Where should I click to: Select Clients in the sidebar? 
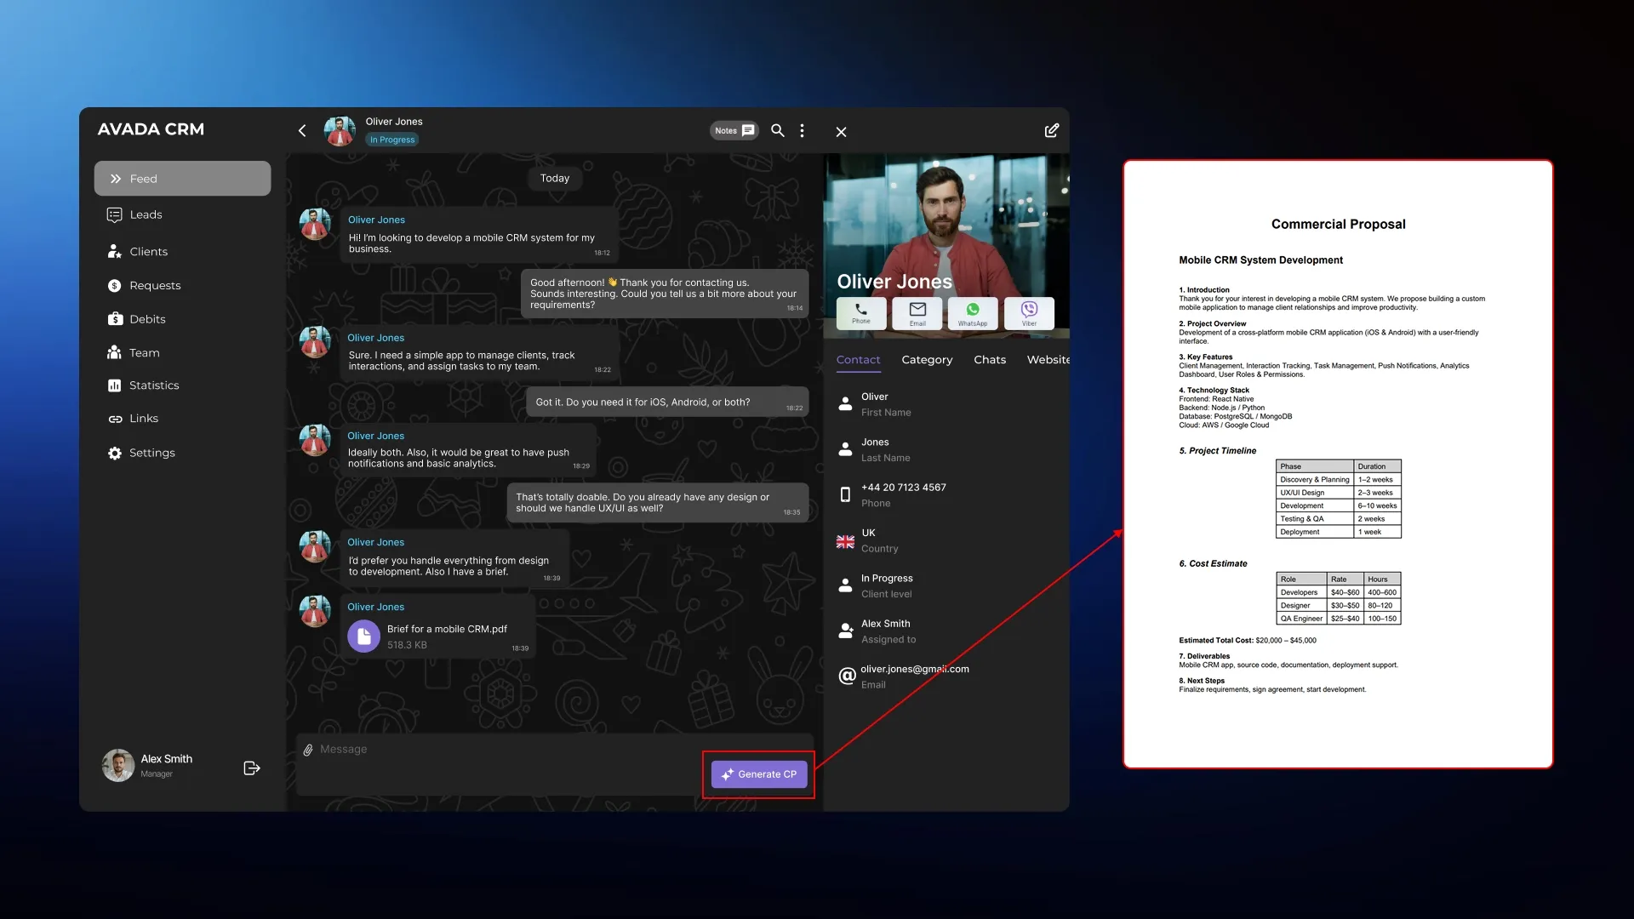pos(148,251)
